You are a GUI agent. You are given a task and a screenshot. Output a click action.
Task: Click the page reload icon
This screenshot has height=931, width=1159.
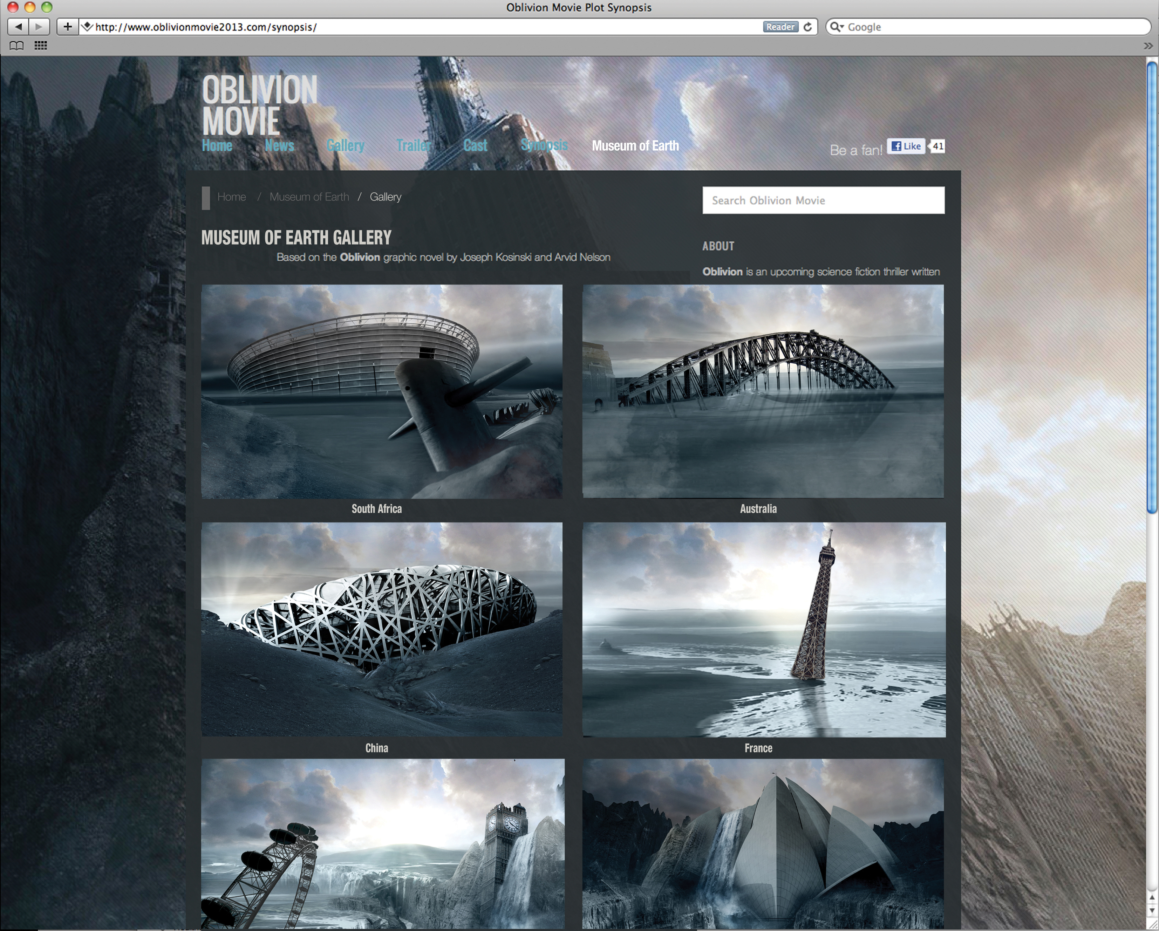pyautogui.click(x=807, y=27)
